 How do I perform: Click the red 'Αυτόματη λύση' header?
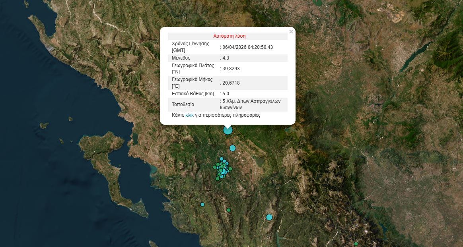[230, 36]
